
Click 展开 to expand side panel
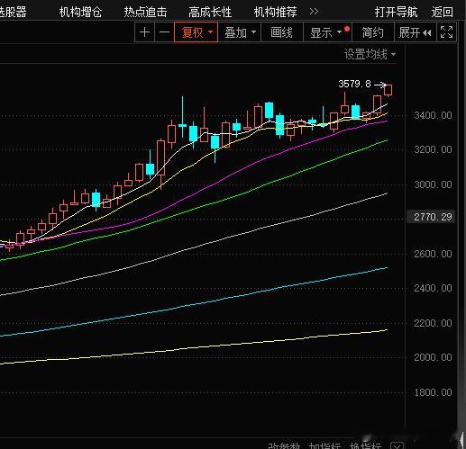point(415,32)
